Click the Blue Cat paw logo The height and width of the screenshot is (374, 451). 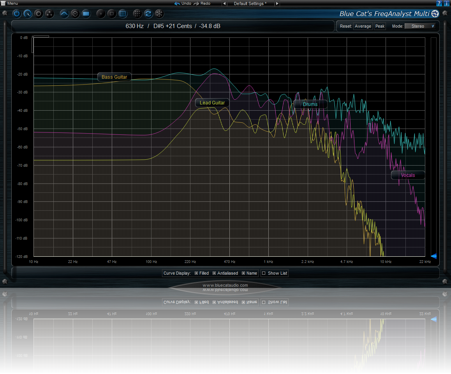[435, 14]
